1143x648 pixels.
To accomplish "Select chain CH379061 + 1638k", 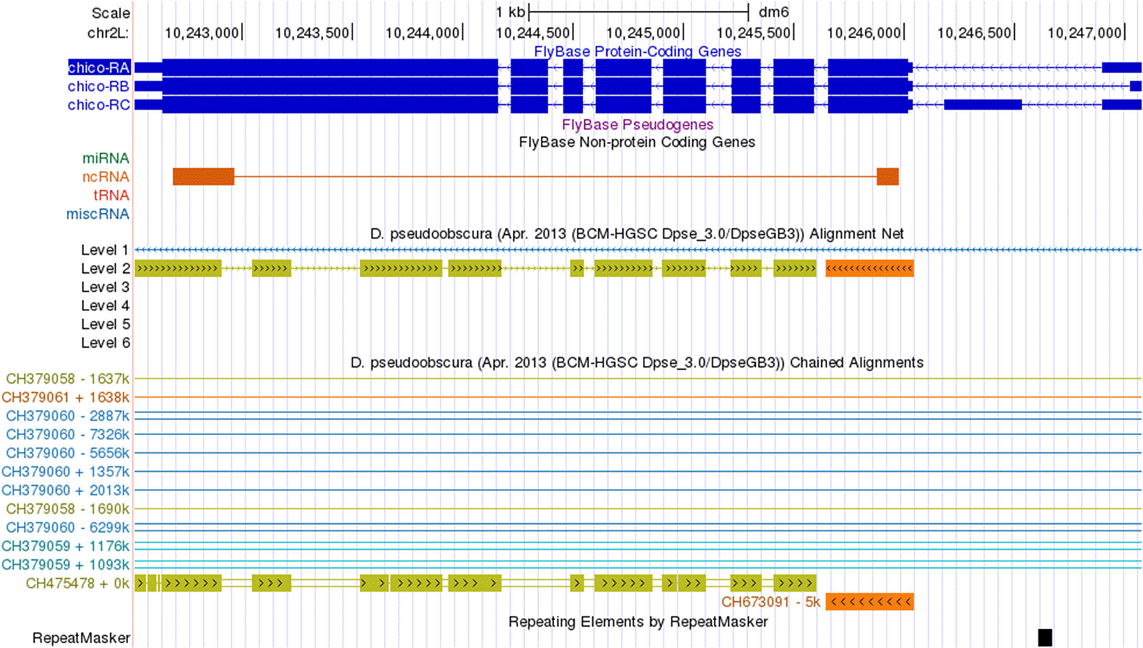I will 65,397.
